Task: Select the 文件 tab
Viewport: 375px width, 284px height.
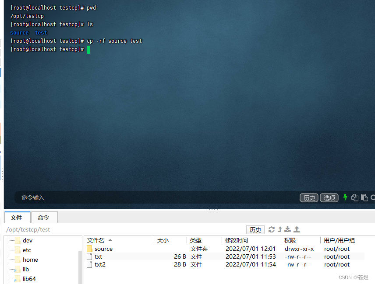Action: coord(17,217)
